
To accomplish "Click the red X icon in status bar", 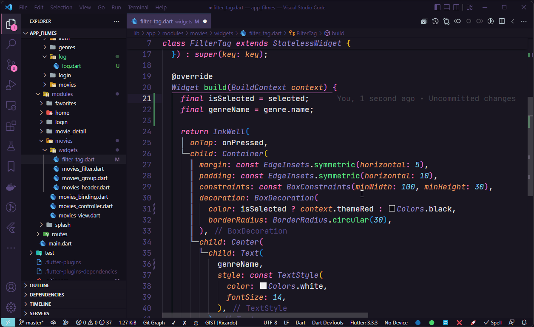I will (x=459, y=323).
